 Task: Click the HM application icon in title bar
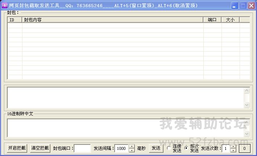tap(4, 6)
